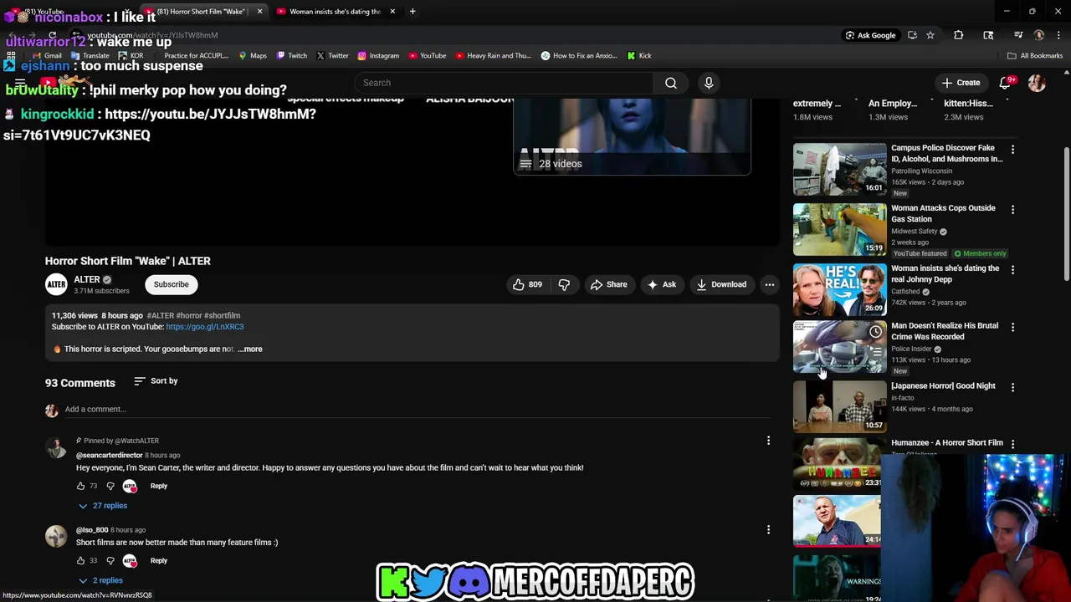Open options for Japanese Horror Good Night video
The image size is (1071, 602).
point(1012,387)
